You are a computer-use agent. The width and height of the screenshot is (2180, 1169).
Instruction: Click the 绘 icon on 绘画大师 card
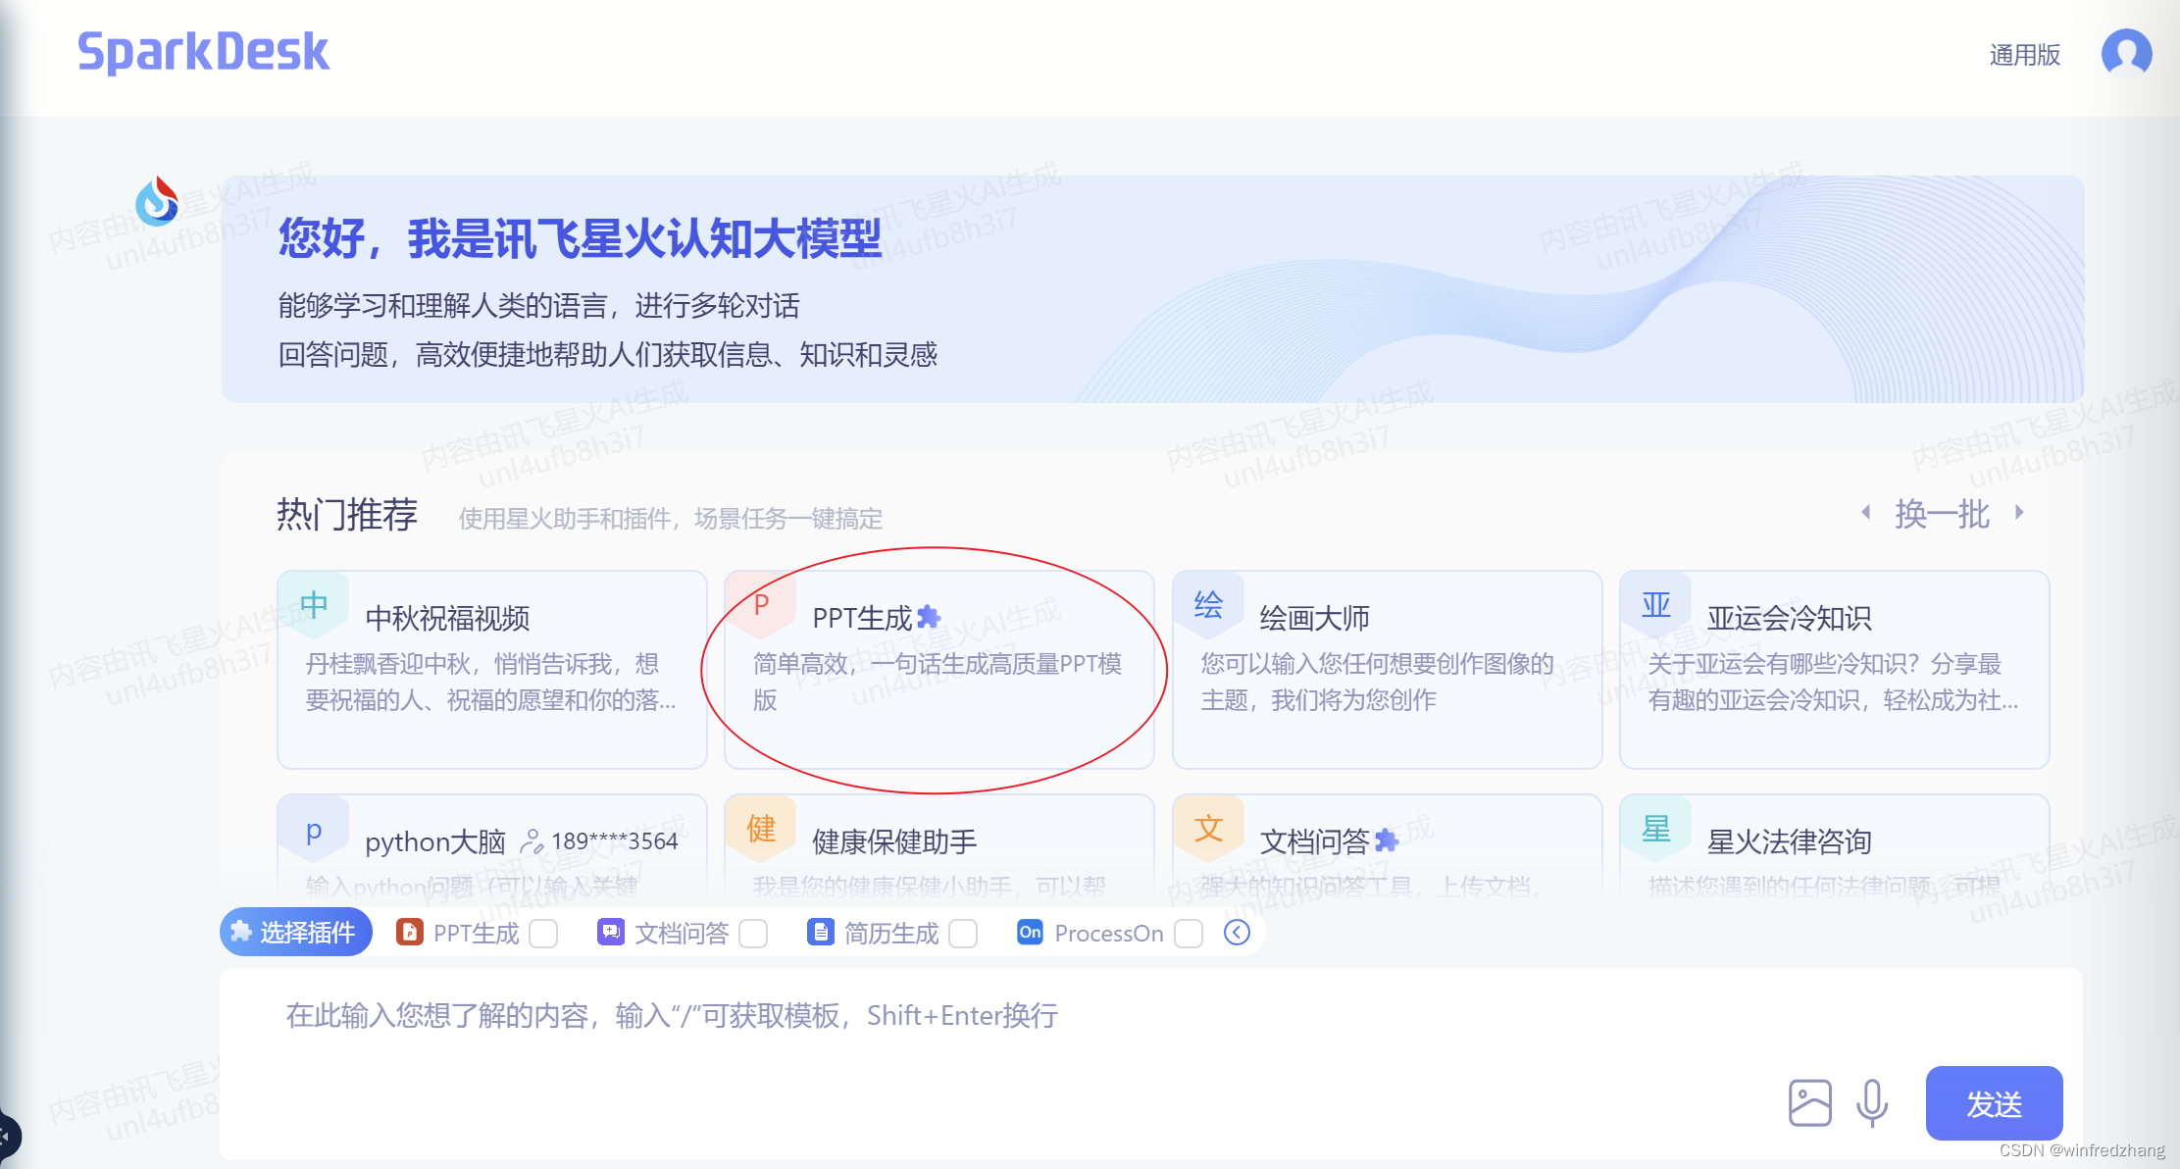click(1208, 605)
